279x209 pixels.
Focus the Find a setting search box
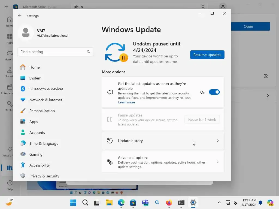(56, 52)
